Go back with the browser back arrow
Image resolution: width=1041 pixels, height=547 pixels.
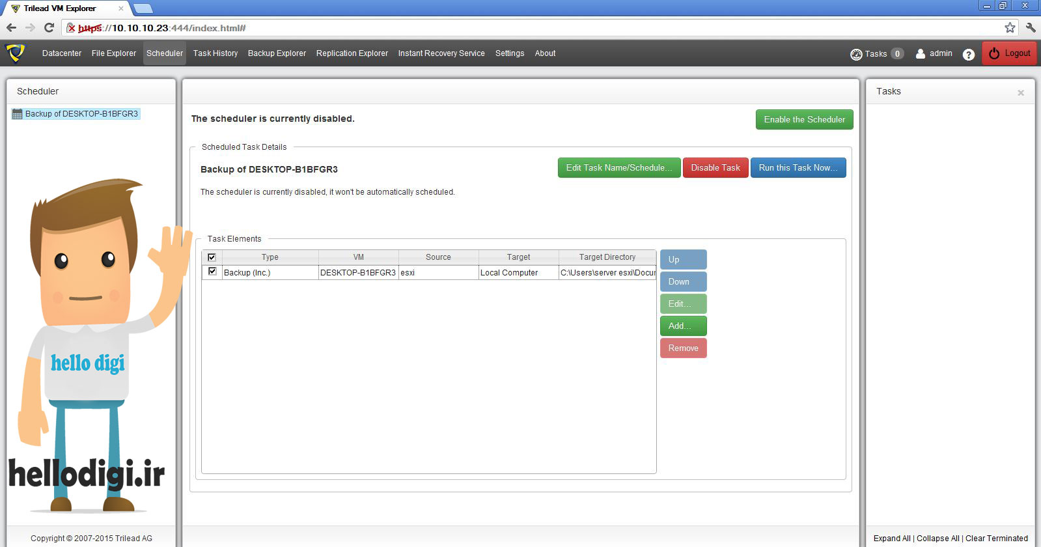point(11,27)
